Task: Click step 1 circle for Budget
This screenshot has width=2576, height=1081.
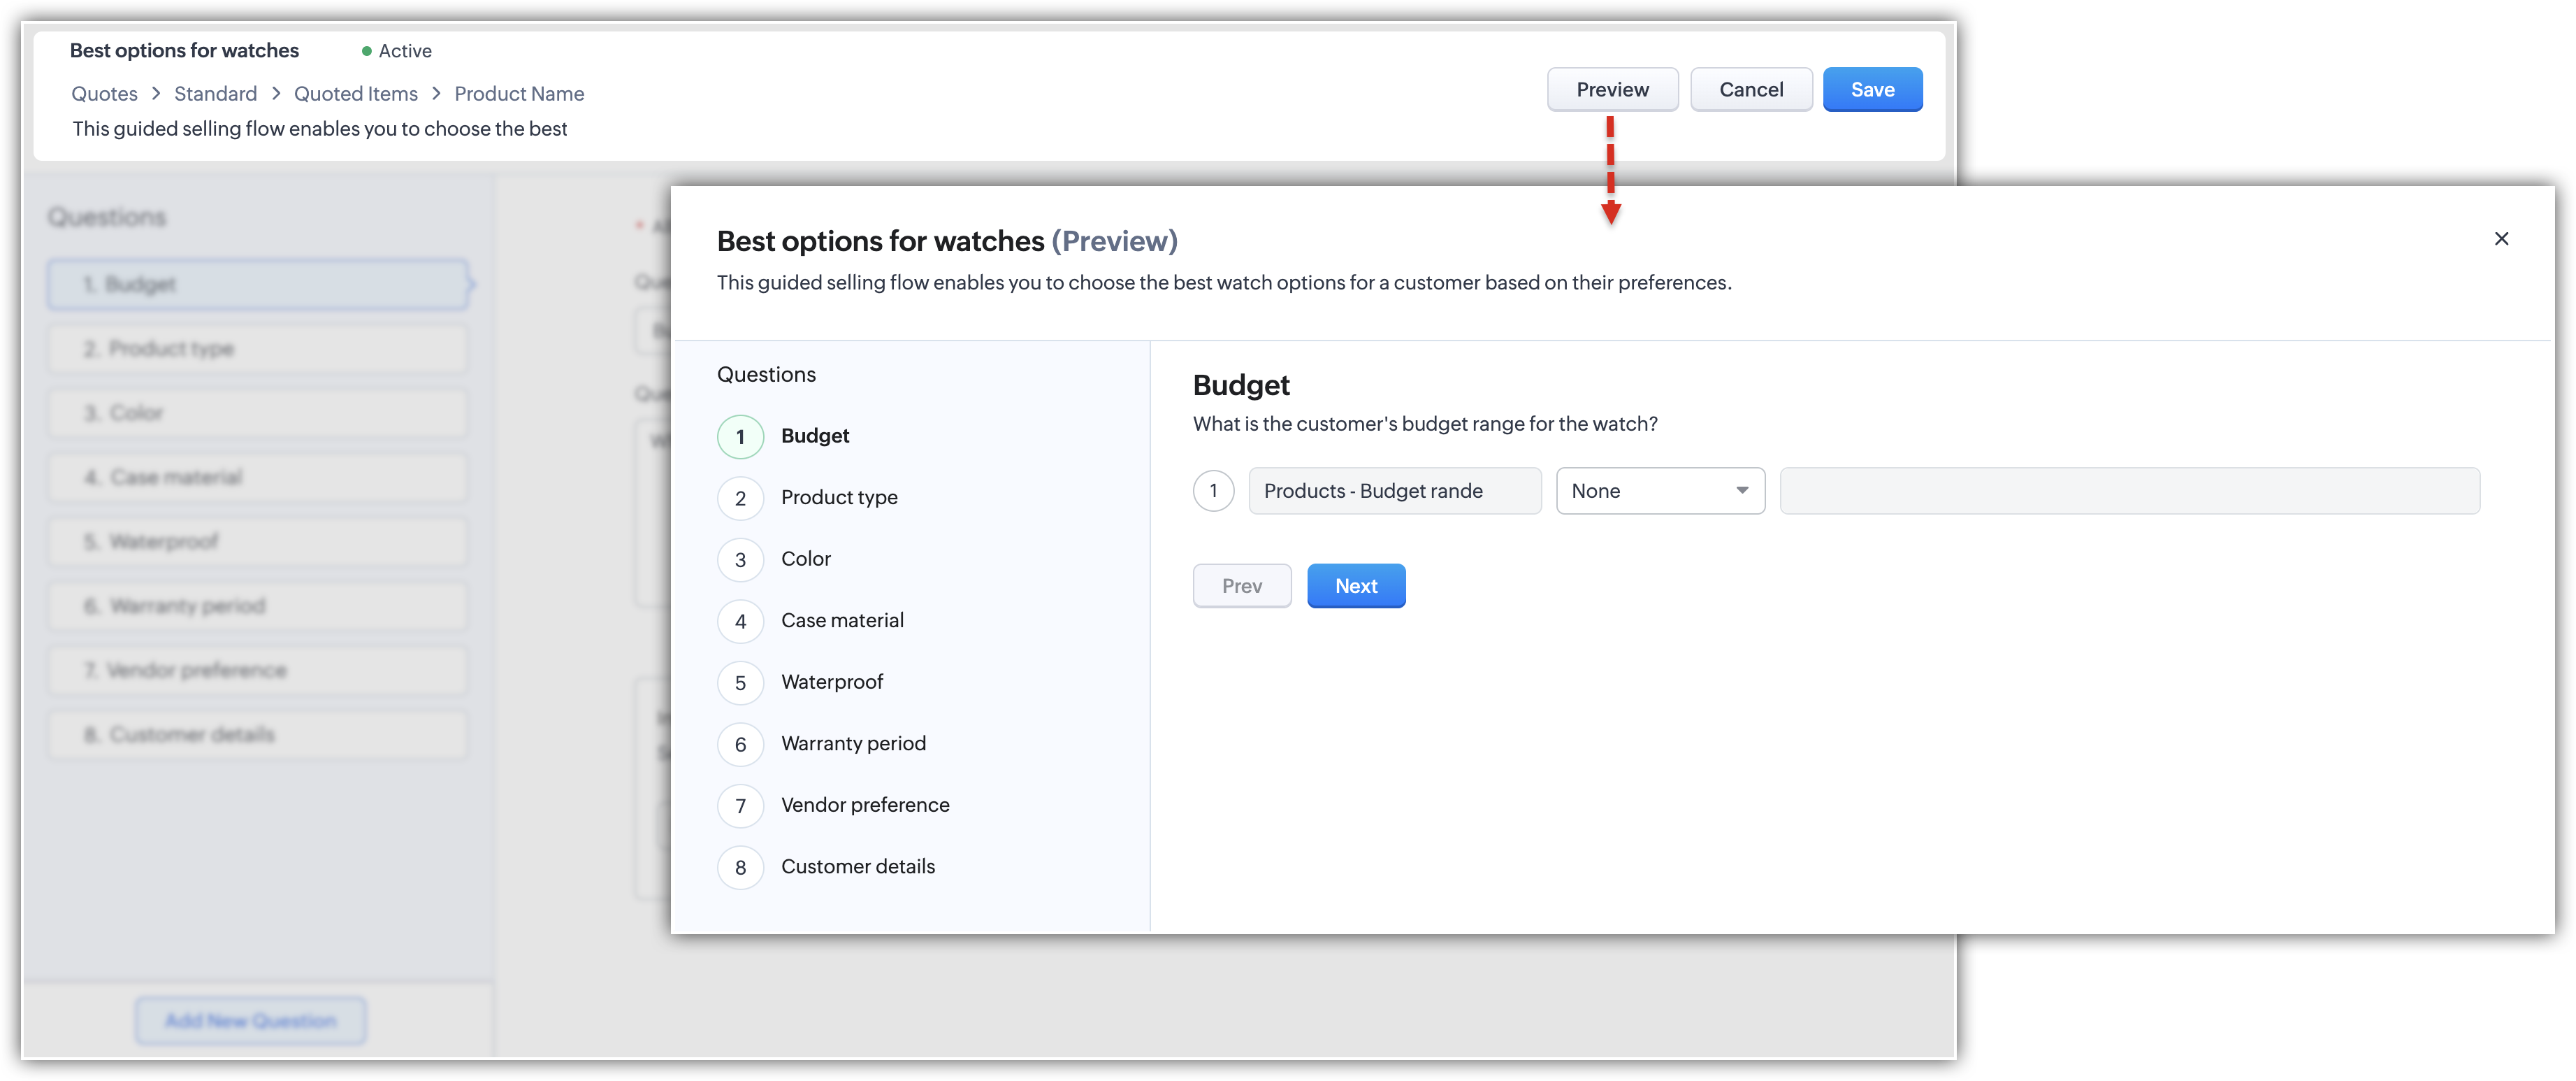Action: tap(740, 436)
